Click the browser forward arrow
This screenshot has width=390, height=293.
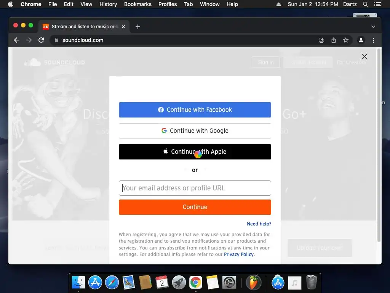pyautogui.click(x=29, y=40)
